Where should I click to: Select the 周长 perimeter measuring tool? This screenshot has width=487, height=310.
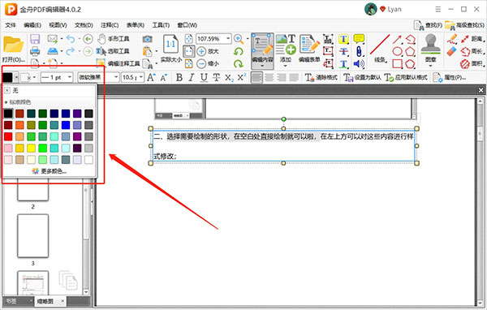472,51
